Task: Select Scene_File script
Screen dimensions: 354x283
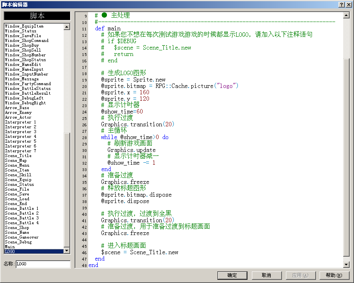Action: coord(34,189)
